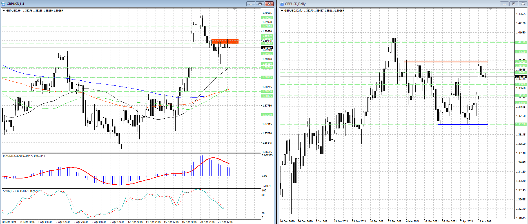Click the 1.39269 price tag on H4 scale
Image resolution: width=528 pixels, height=224 pixels.
tap(267, 47)
